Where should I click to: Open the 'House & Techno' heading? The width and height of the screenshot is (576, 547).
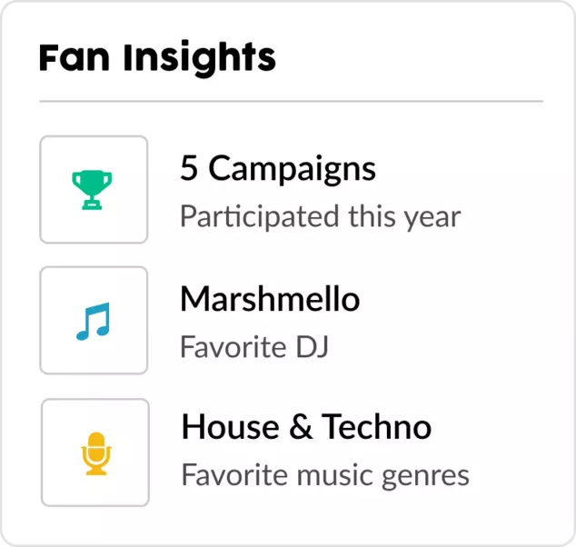pos(306,427)
